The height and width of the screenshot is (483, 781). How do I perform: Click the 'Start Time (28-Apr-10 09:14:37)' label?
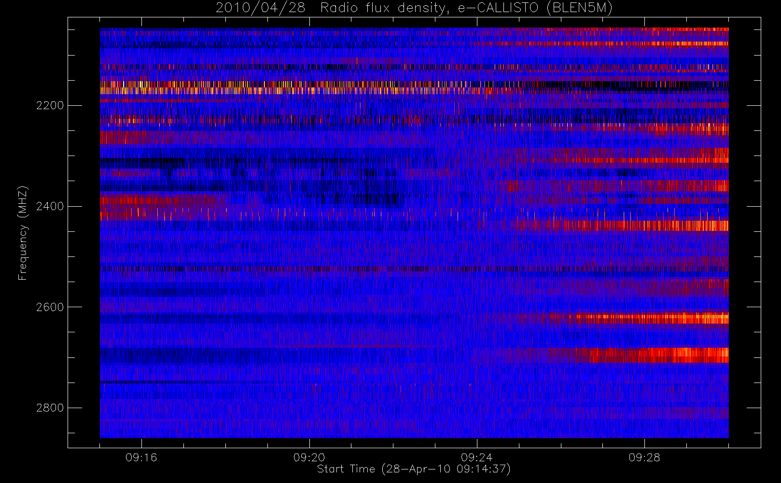(x=414, y=469)
